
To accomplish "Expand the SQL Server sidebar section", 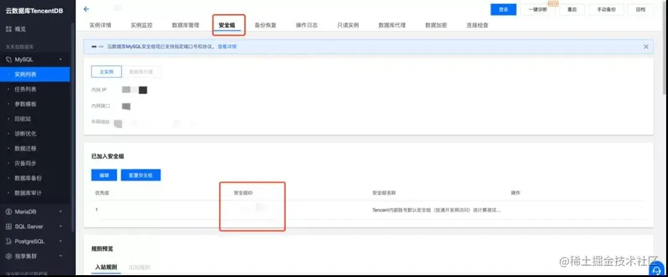I will coord(61,226).
